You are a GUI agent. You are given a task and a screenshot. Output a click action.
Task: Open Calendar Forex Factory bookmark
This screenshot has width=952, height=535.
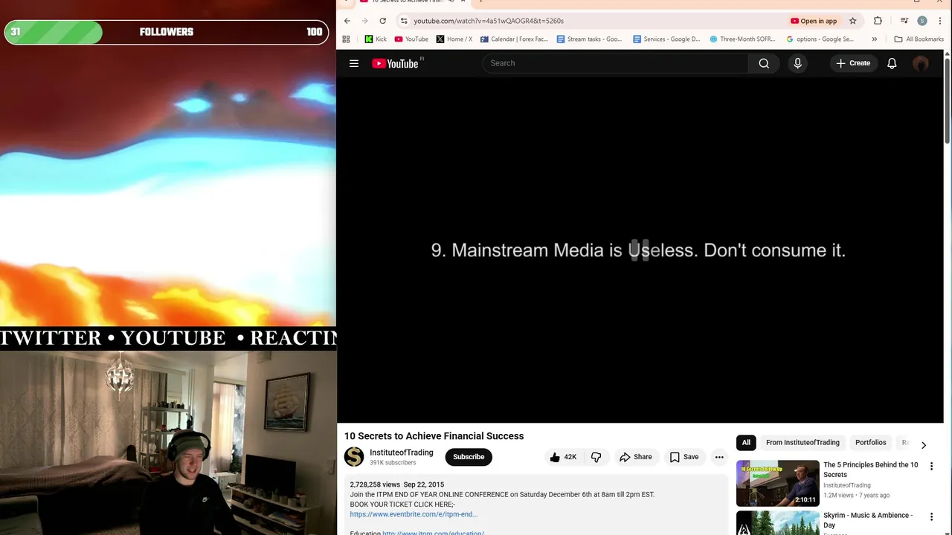click(514, 39)
